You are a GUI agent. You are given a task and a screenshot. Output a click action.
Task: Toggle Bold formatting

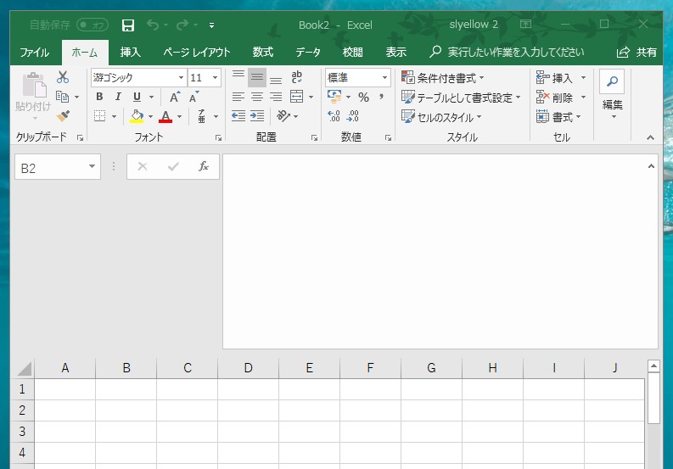[x=99, y=97]
